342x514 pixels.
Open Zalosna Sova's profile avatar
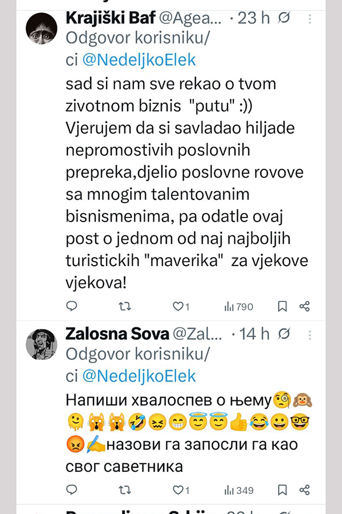[x=41, y=344]
